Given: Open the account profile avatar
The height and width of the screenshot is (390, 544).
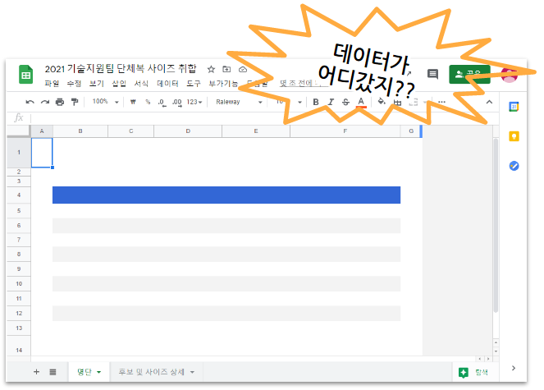Looking at the screenshot, I should (510, 74).
